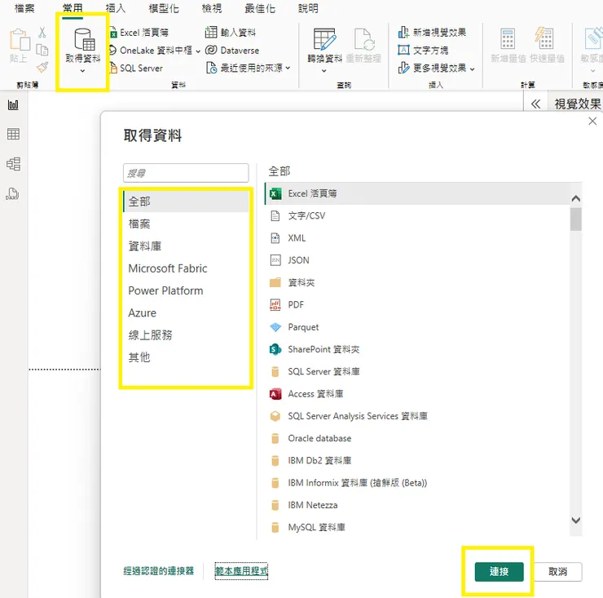Switch to Model view in left sidebar
This screenshot has width=603, height=598.
[x=14, y=164]
